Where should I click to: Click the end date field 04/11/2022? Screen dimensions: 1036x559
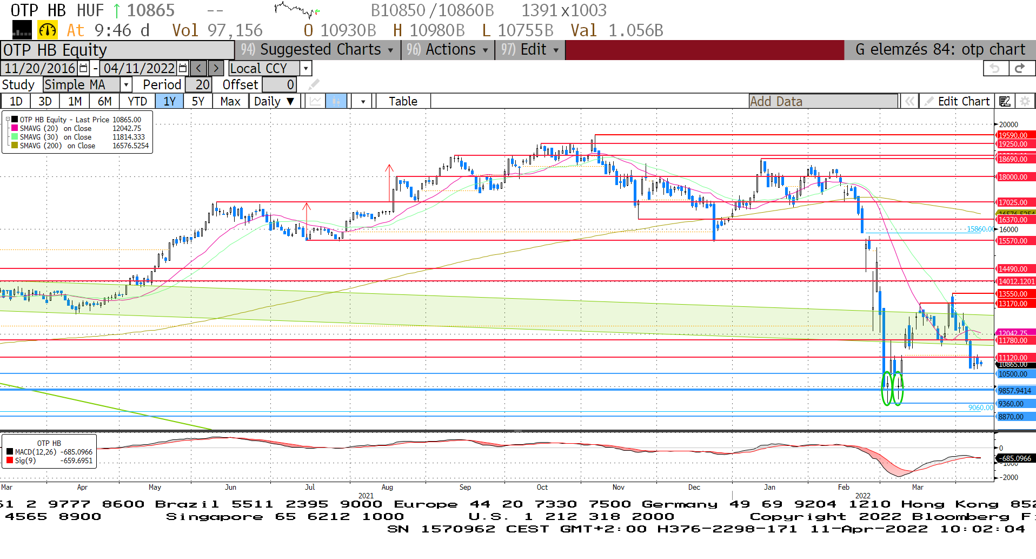[139, 68]
